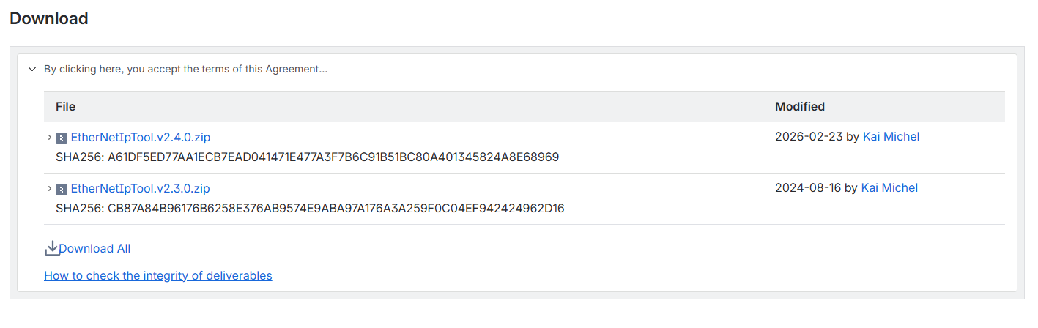
Task: Expand the EtherNetIpTool.v2.3.0.zip row chevron
Action: (49, 188)
